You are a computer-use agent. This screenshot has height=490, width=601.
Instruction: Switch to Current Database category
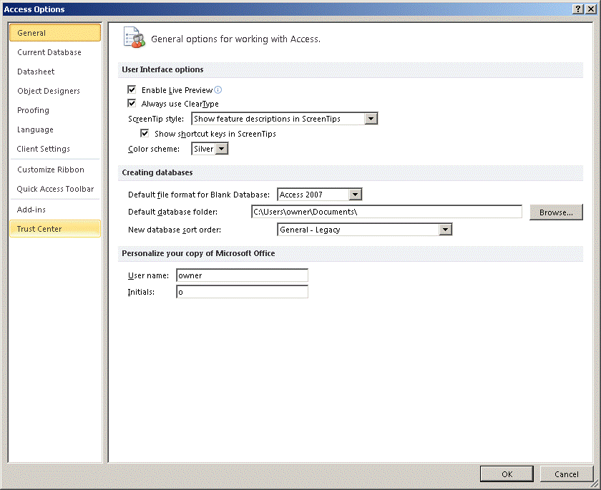pos(49,52)
